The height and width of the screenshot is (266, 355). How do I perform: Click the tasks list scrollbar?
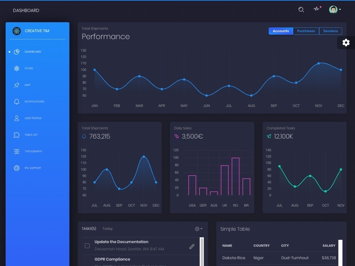[202, 251]
